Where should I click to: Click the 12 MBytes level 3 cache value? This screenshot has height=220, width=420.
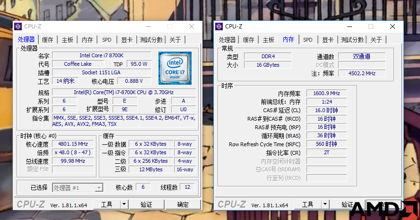[151, 170]
